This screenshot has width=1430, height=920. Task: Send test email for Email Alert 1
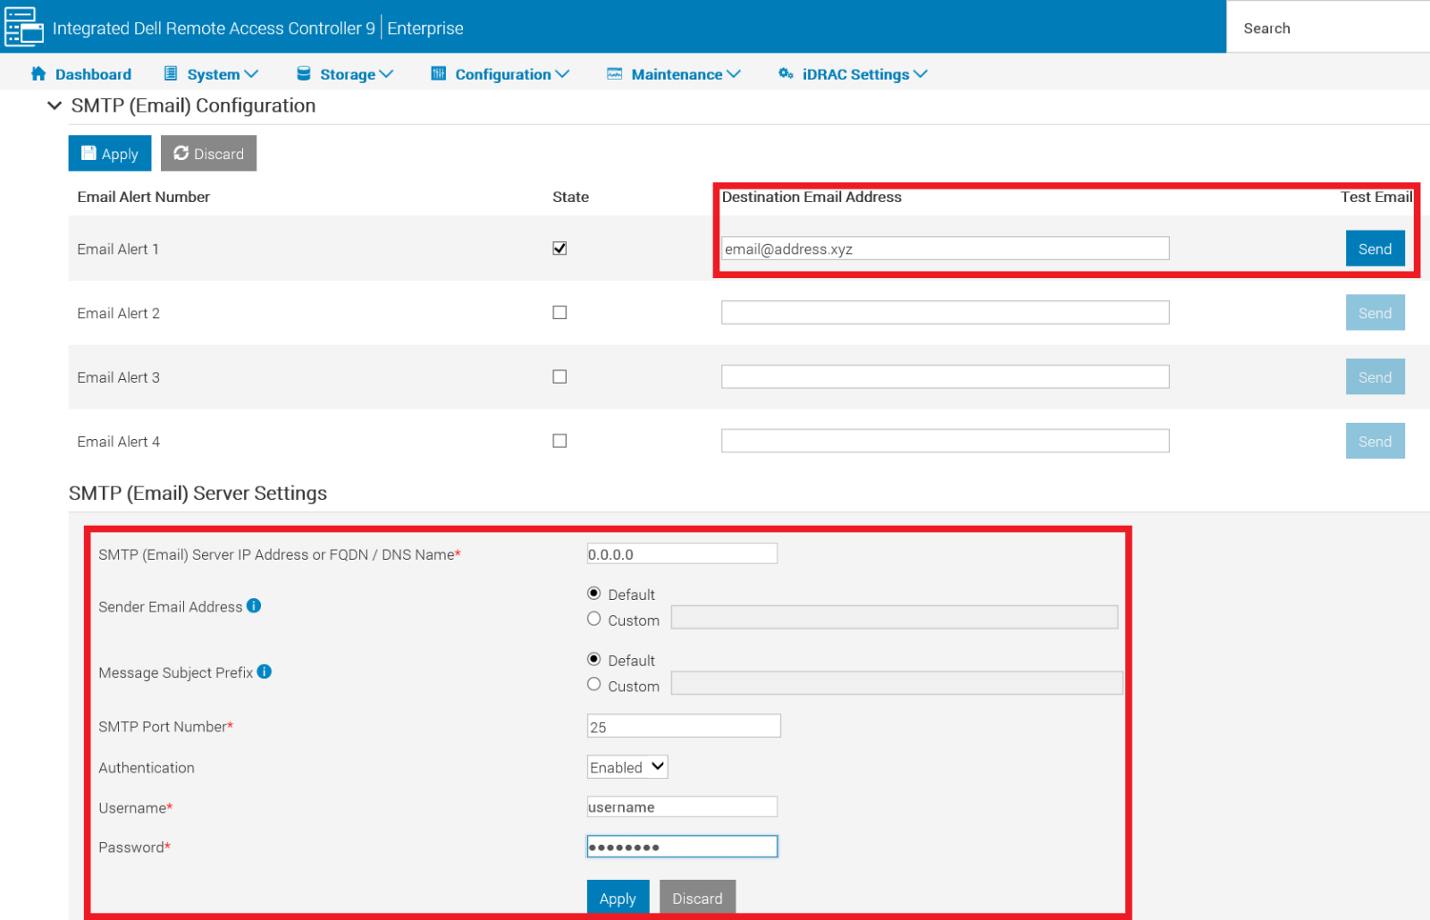click(x=1375, y=249)
